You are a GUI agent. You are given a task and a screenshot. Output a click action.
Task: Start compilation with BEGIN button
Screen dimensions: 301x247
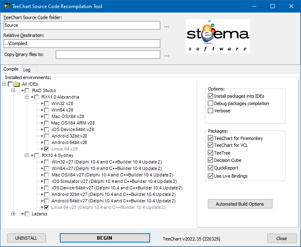(105, 238)
